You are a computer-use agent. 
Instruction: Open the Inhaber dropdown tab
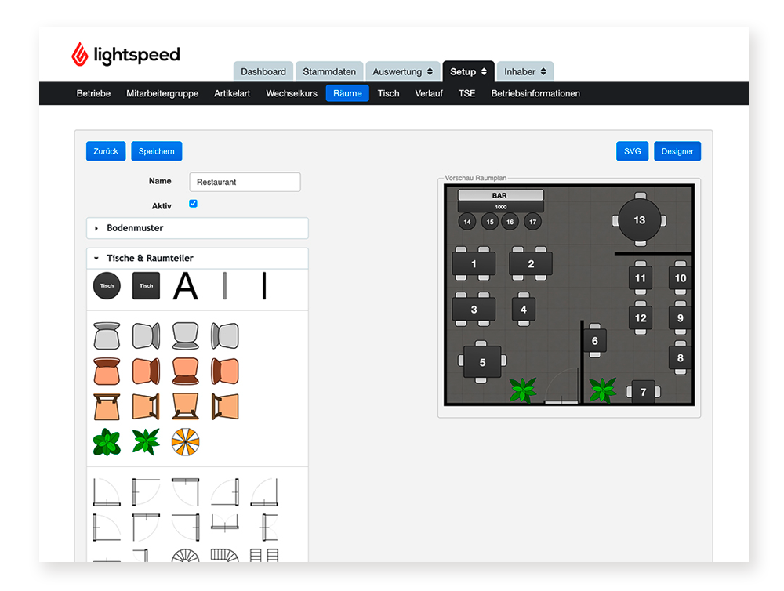click(x=525, y=71)
